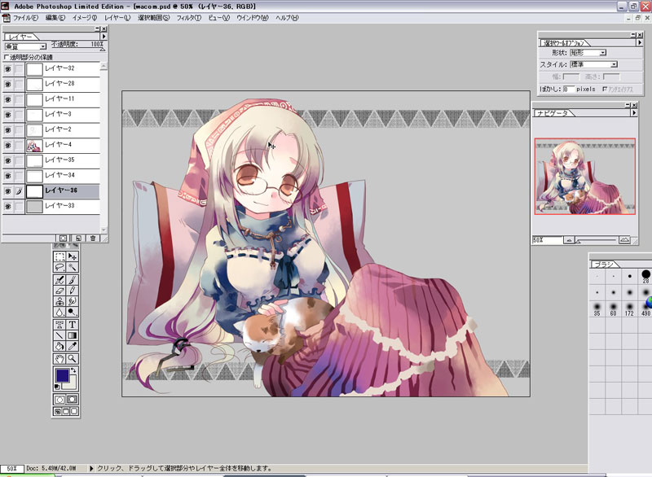Select the Type tool
Screen dimensions: 652x477
click(73, 325)
